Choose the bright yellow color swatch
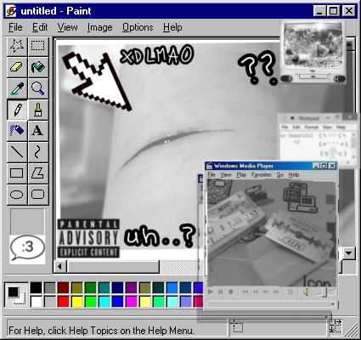361x340 pixels. pyautogui.click(x=77, y=302)
